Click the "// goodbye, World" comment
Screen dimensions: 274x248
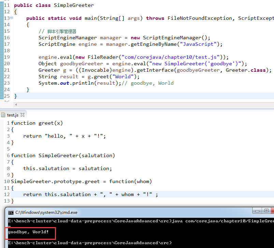[x=148, y=83]
